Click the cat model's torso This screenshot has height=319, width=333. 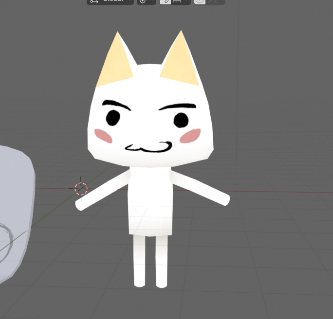tap(150, 200)
